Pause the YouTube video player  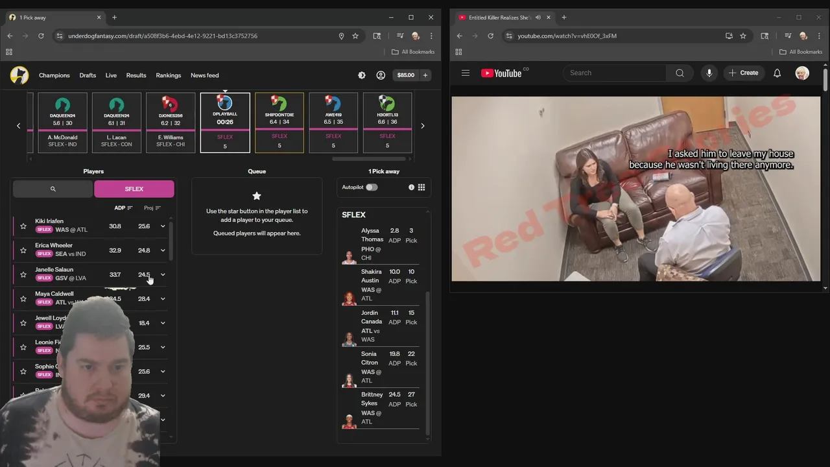[635, 189]
